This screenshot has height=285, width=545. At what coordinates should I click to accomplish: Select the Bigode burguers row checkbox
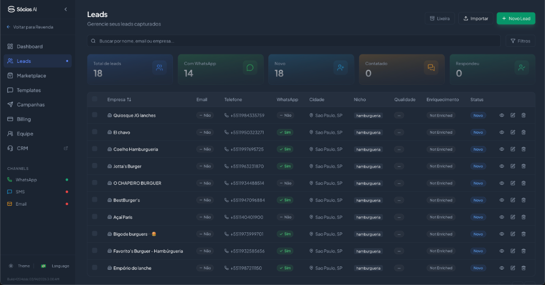click(x=95, y=233)
